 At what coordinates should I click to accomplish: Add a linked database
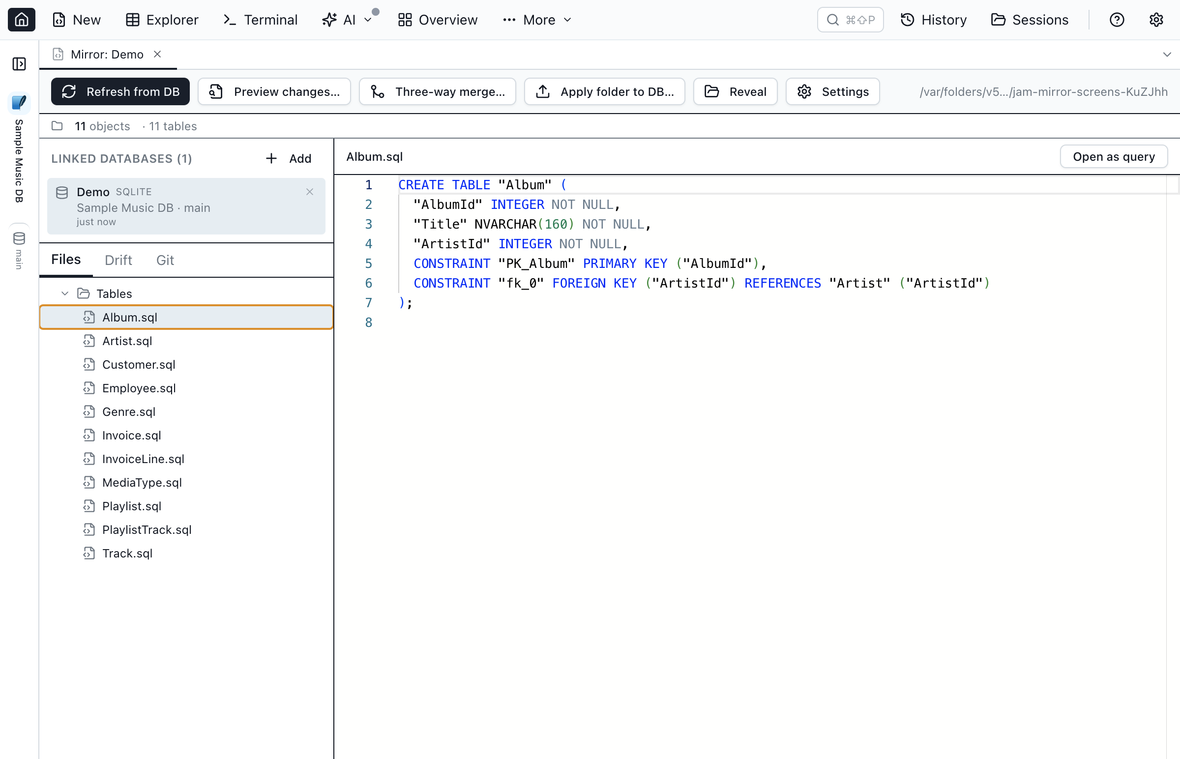(289, 158)
